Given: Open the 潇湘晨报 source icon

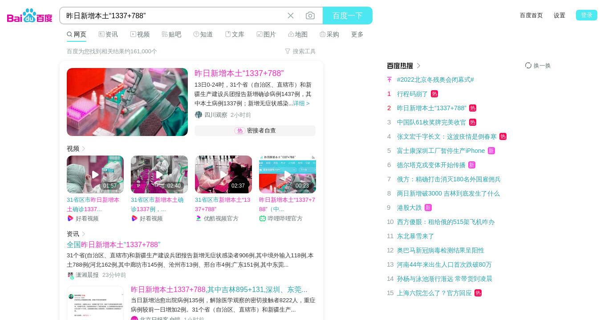Looking at the screenshot, I should (70, 275).
